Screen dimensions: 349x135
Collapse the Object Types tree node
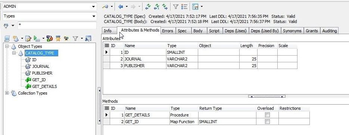click(x=7, y=46)
